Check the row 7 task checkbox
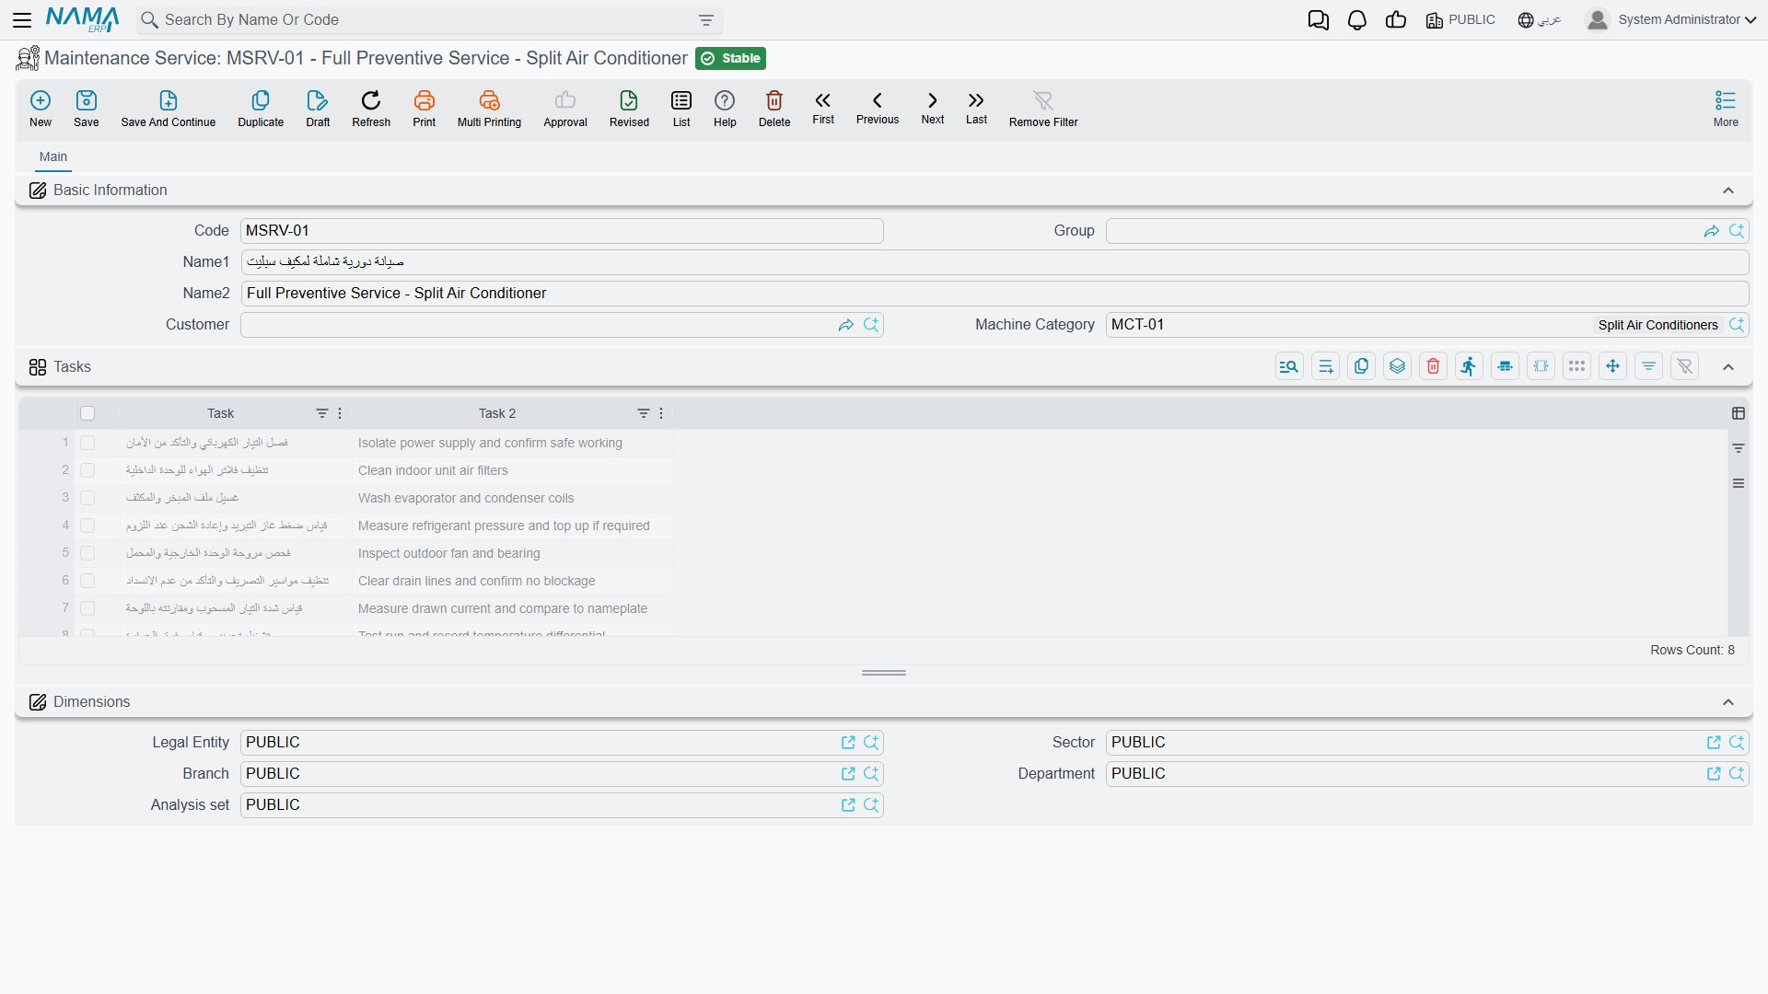 [87, 608]
